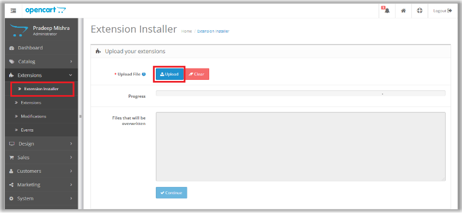Log out of the admin panel
462x213 pixels.
point(442,11)
